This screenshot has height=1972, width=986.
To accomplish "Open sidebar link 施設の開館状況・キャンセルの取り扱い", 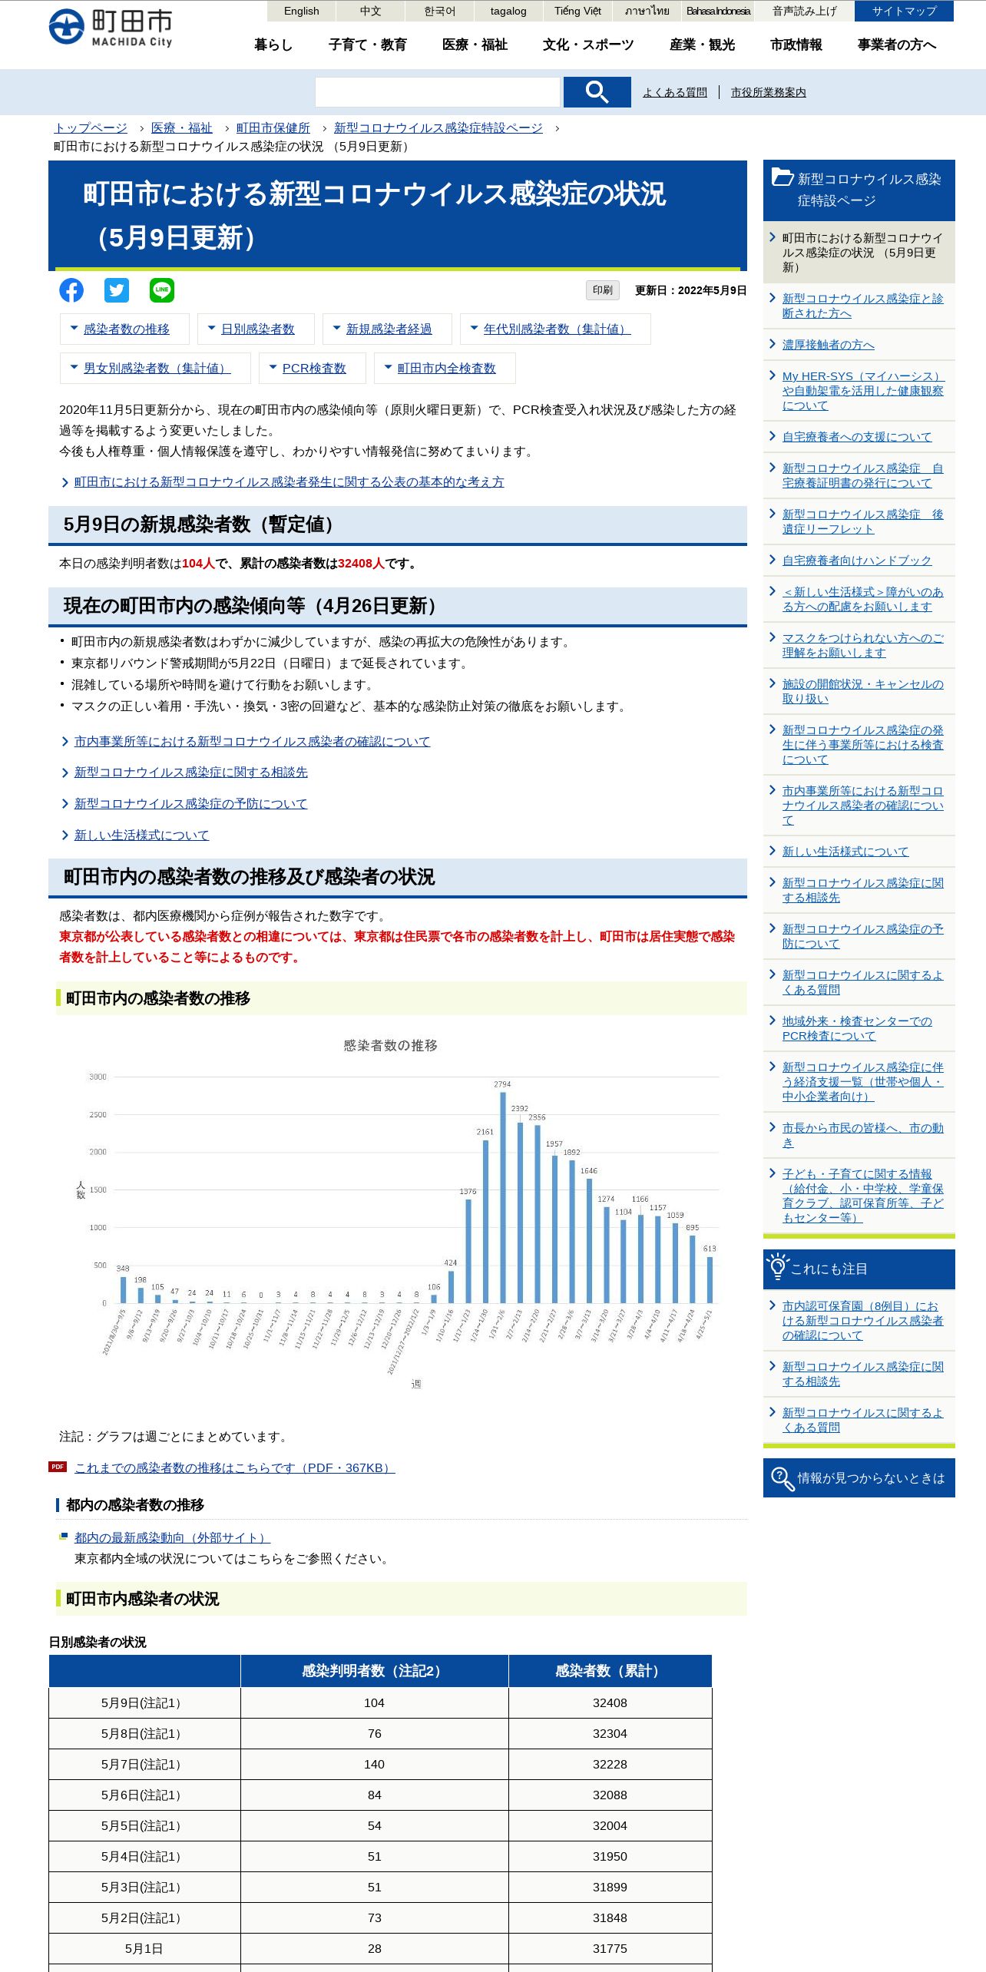I will tap(862, 691).
